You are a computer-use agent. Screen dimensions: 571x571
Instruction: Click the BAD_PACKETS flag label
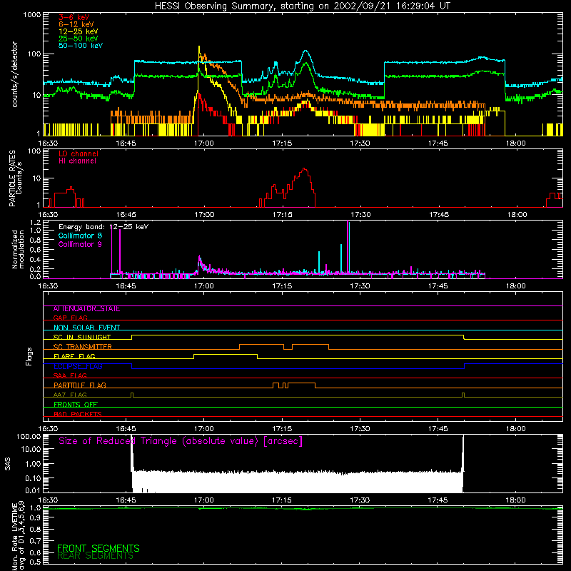click(78, 415)
